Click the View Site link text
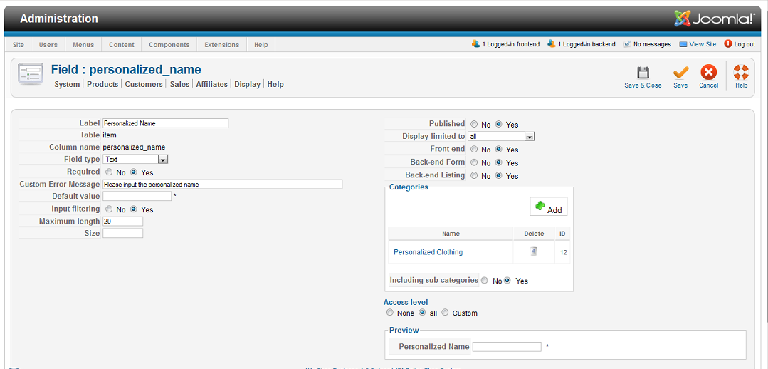Image resolution: width=768 pixels, height=369 pixels. tap(703, 44)
